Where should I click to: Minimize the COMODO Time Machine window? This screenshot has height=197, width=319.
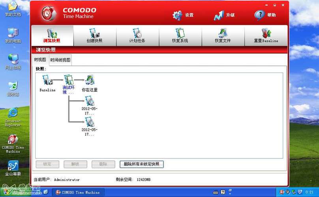coord(266,5)
